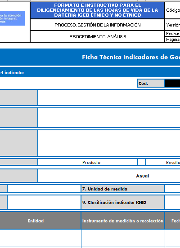180x248 pixels.
Task: Open the 'Anual' periodicity cell
Action: (x=109, y=176)
